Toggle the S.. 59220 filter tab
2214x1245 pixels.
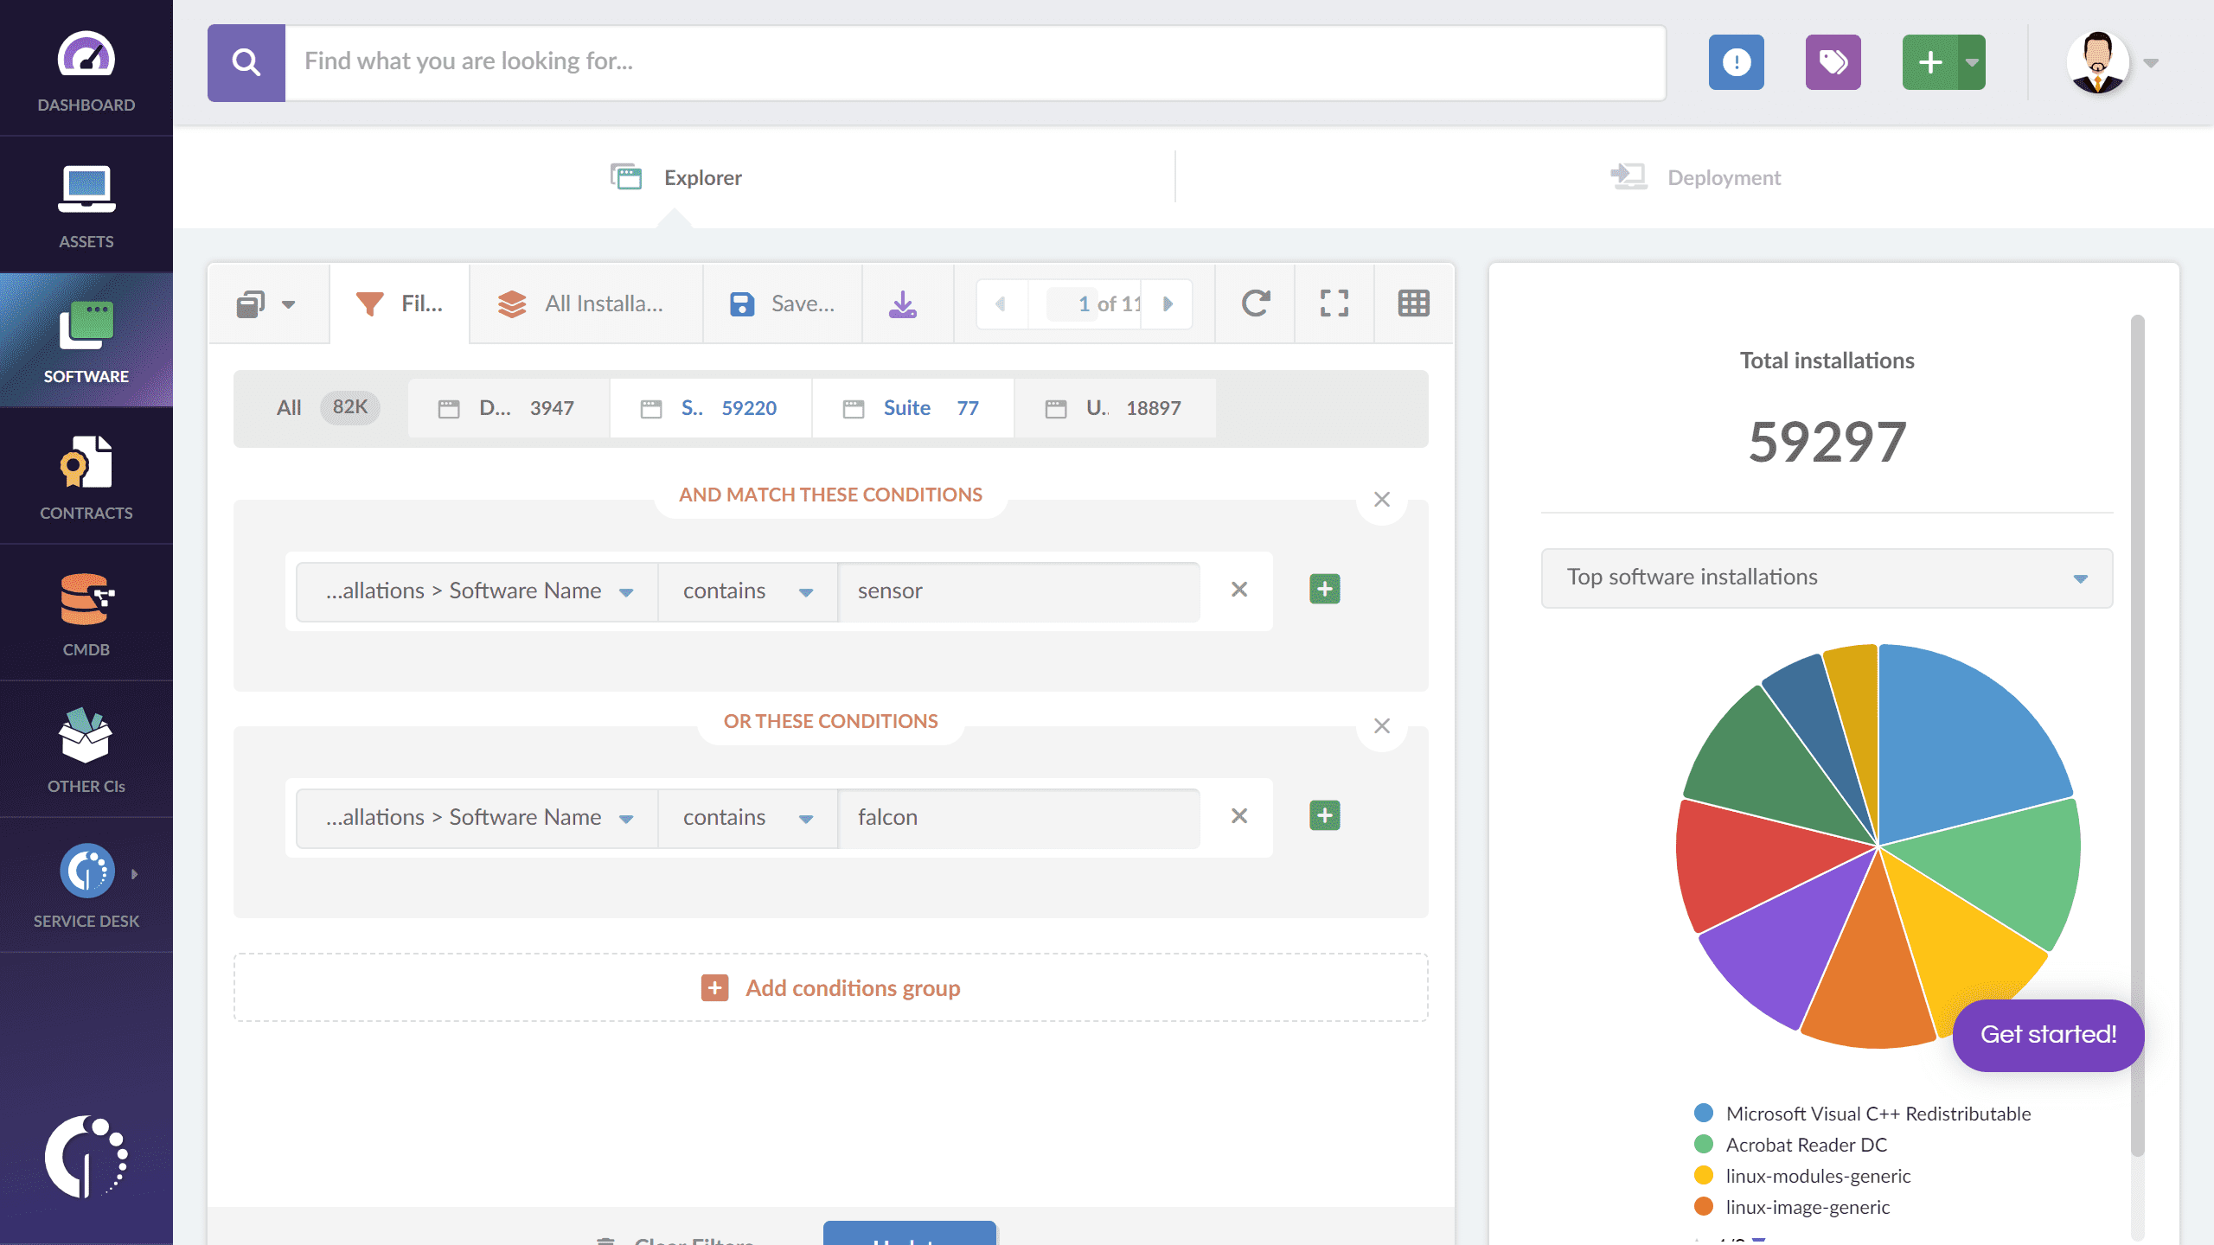(x=716, y=405)
